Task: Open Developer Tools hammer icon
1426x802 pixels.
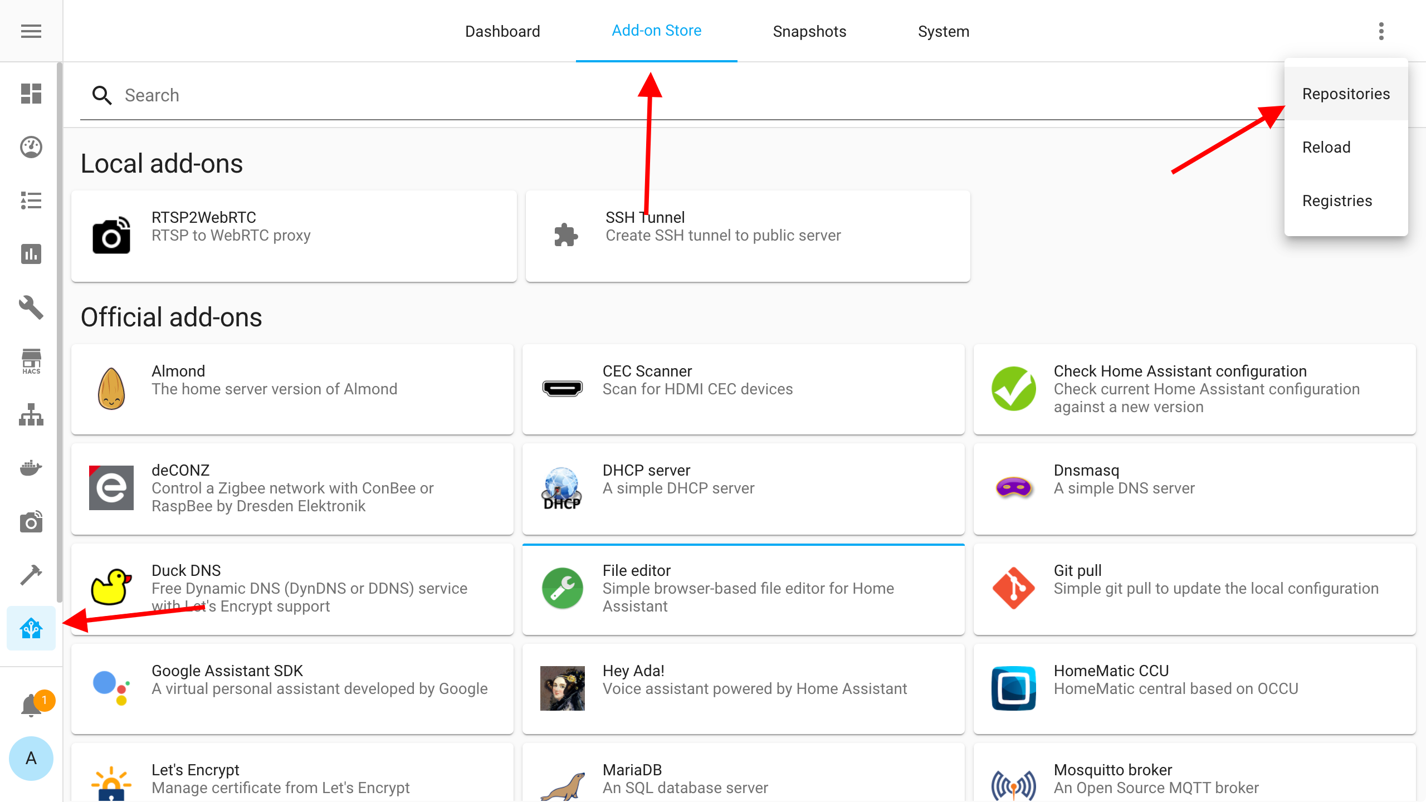Action: pyautogui.click(x=31, y=575)
